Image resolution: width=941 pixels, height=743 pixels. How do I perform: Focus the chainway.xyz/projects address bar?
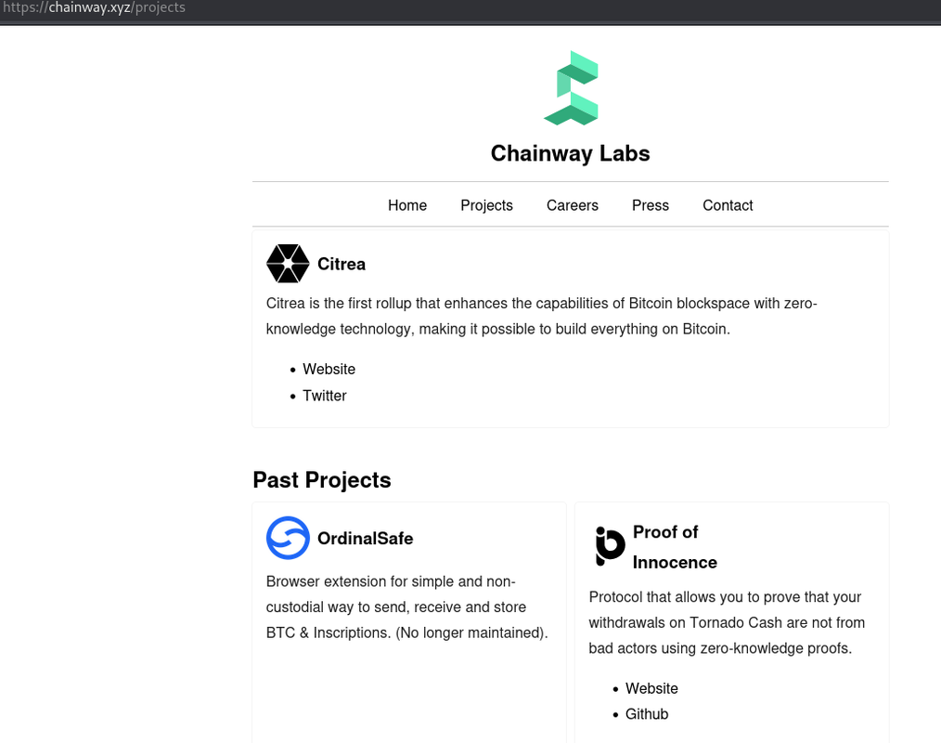tap(95, 7)
